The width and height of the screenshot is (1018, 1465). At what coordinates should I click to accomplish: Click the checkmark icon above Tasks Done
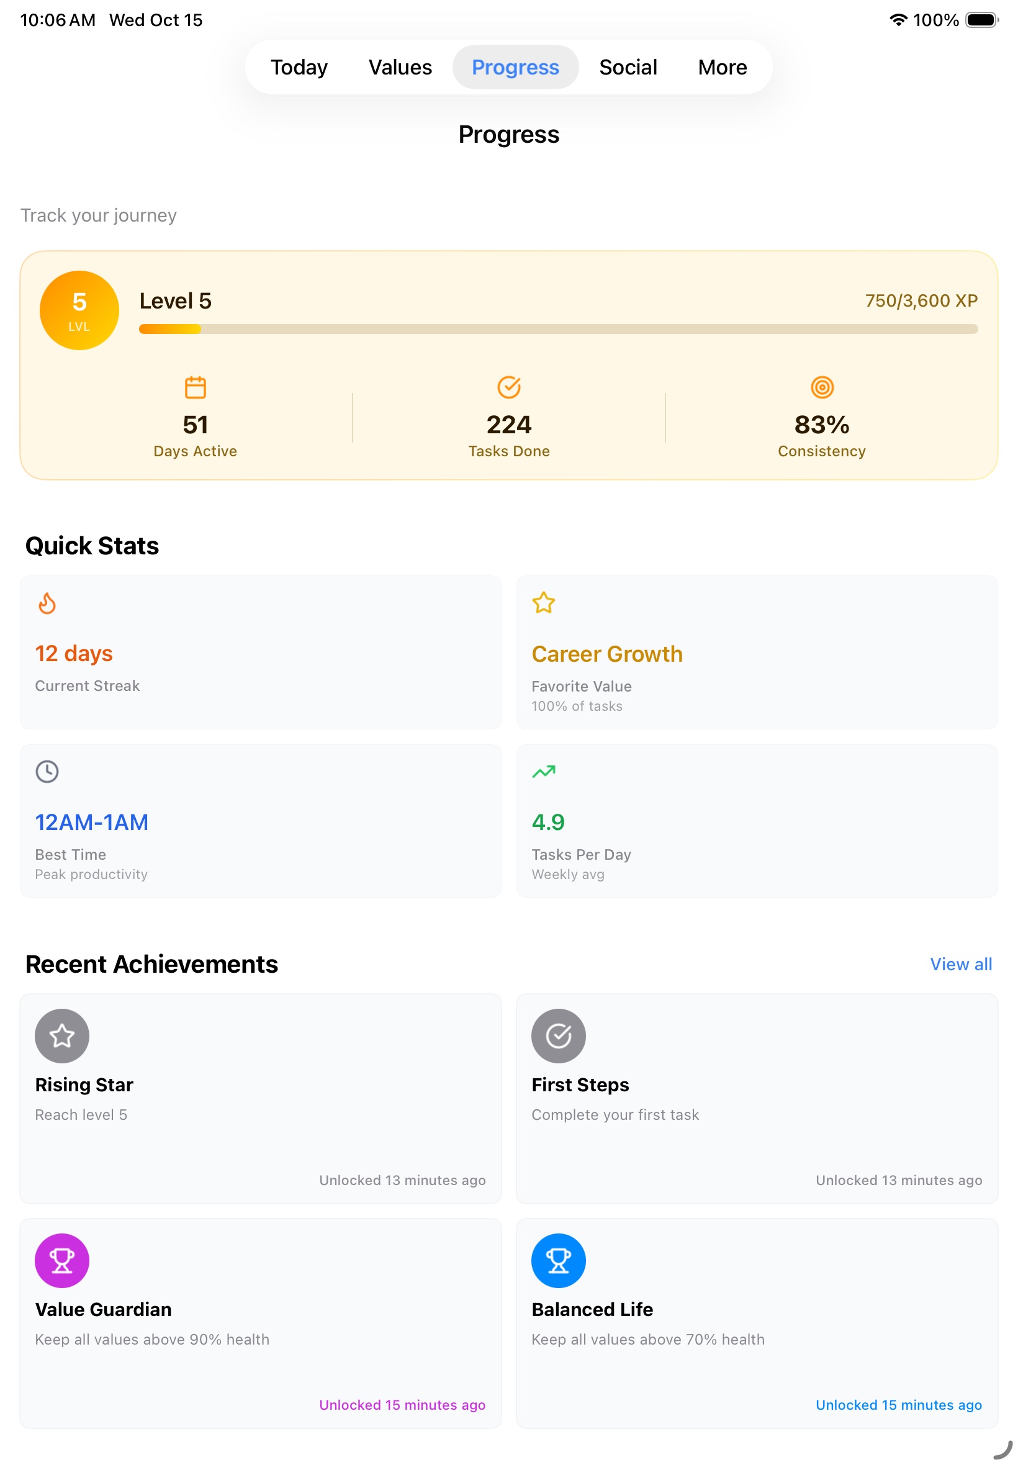click(508, 387)
